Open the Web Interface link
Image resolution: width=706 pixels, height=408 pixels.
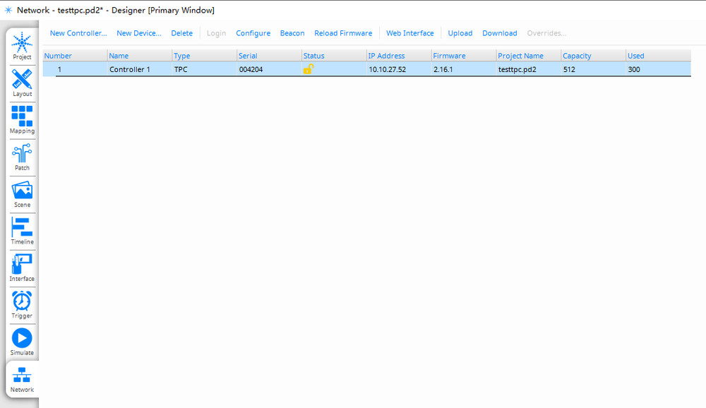pyautogui.click(x=409, y=33)
